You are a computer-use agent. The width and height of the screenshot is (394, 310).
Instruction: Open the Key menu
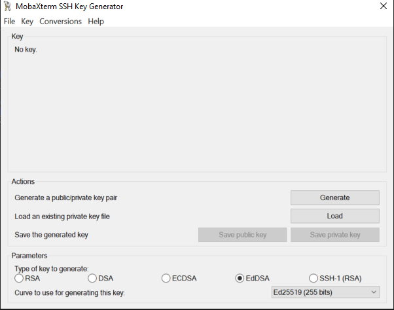[x=27, y=22]
